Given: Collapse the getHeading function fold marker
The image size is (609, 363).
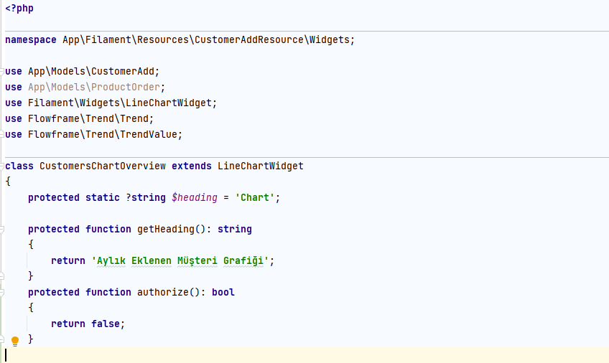Looking at the screenshot, I should (2, 230).
